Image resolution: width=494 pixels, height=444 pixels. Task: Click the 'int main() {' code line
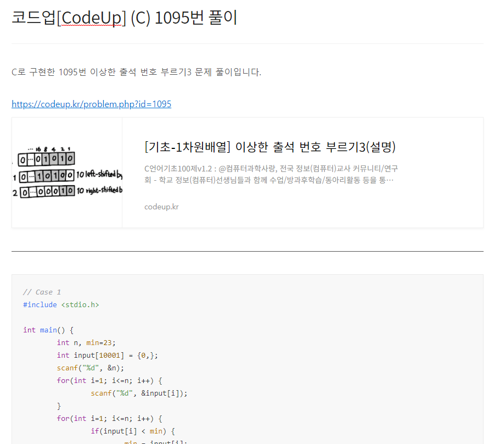pyautogui.click(x=48, y=330)
